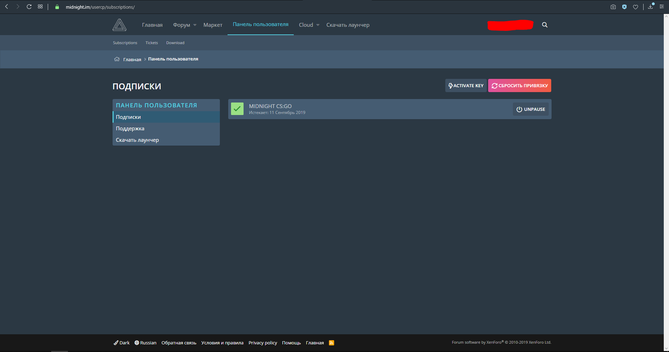Click the green checkmark subscription status icon
Screen dimensions: 669x352
[237, 109]
